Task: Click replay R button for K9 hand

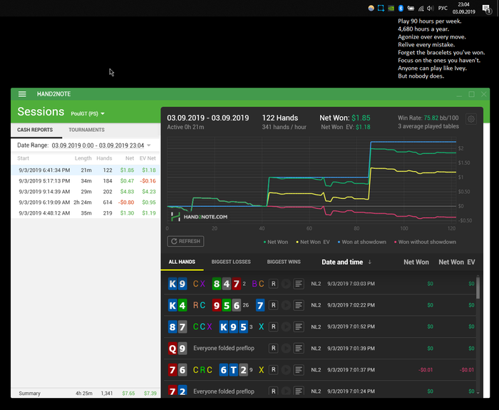Action: (x=273, y=284)
